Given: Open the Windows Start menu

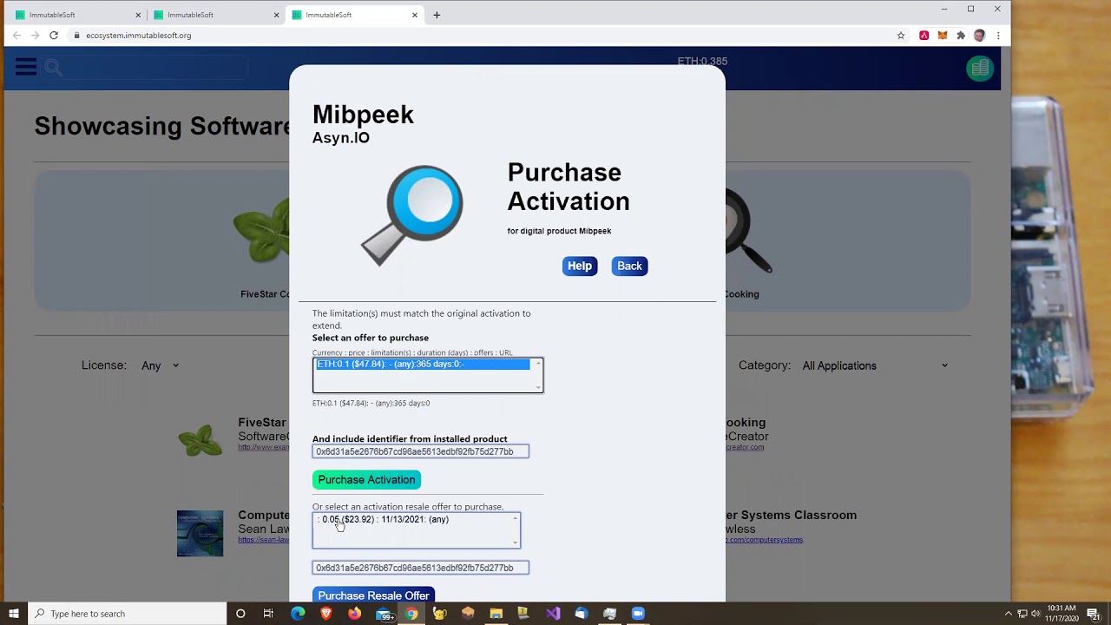Looking at the screenshot, I should point(14,614).
